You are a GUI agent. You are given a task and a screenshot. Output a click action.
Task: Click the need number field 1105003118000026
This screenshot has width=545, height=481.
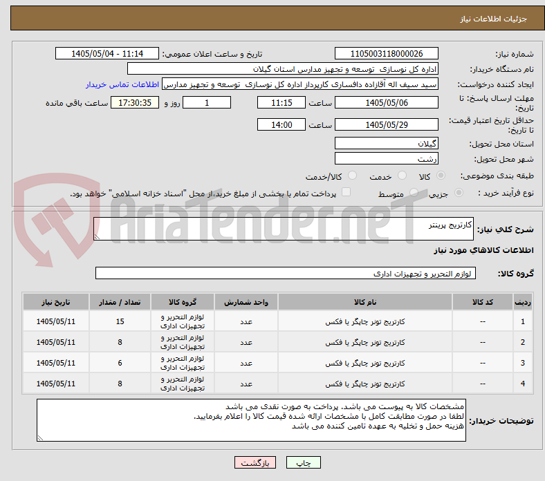(x=387, y=54)
